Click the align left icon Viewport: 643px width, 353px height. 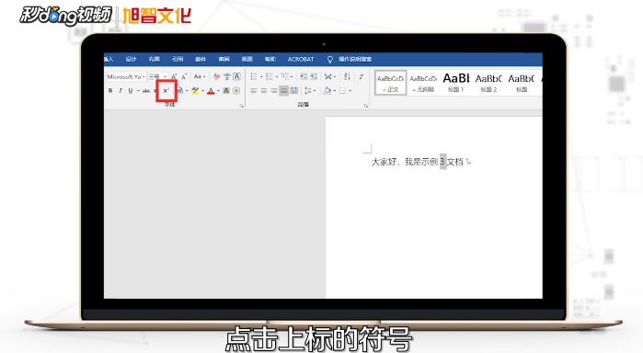click(x=254, y=91)
